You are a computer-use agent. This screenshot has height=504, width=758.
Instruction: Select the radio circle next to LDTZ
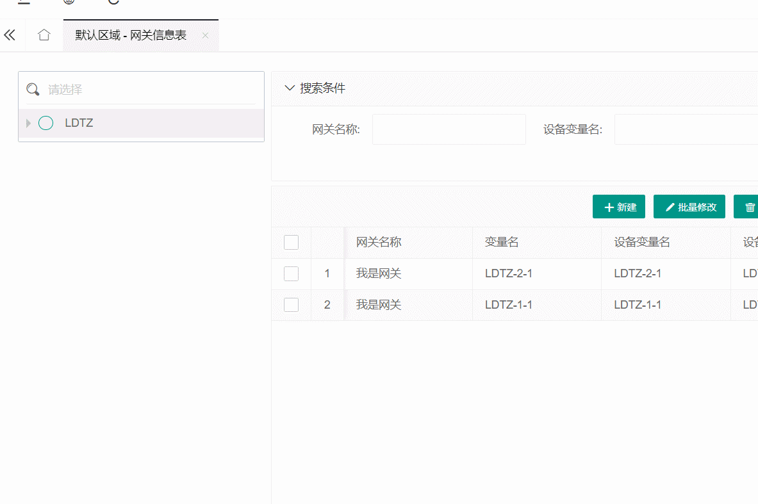[x=45, y=122]
